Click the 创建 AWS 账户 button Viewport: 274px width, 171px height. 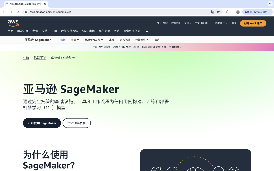point(253,23)
